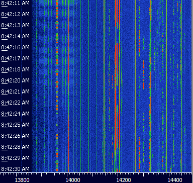Select the 13800 frequency axis label
The image size is (193, 183).
pos(22,180)
